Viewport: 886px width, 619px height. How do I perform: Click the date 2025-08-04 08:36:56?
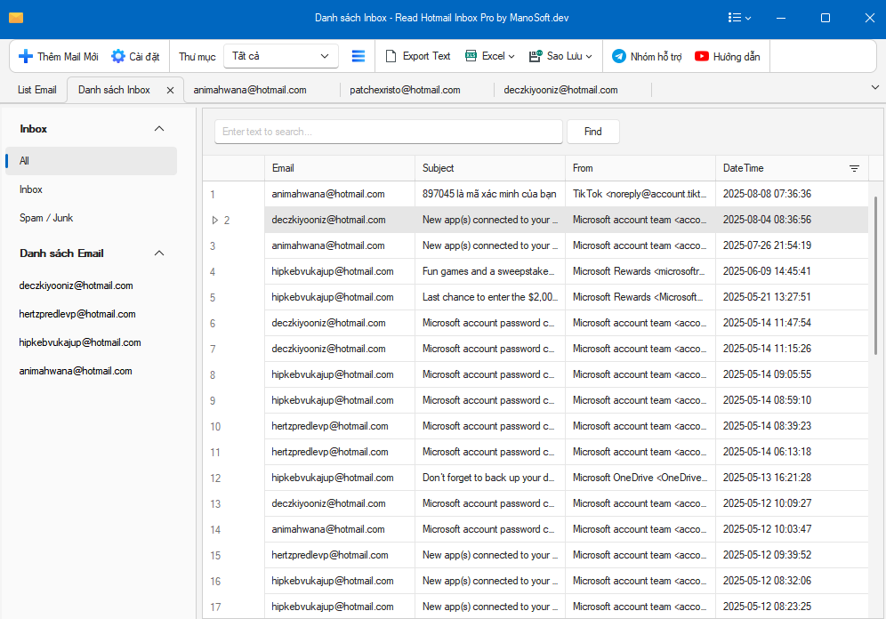[x=767, y=220]
